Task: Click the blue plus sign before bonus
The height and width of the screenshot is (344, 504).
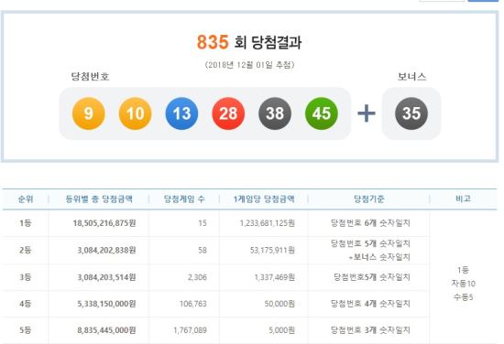Action: pyautogui.click(x=367, y=113)
